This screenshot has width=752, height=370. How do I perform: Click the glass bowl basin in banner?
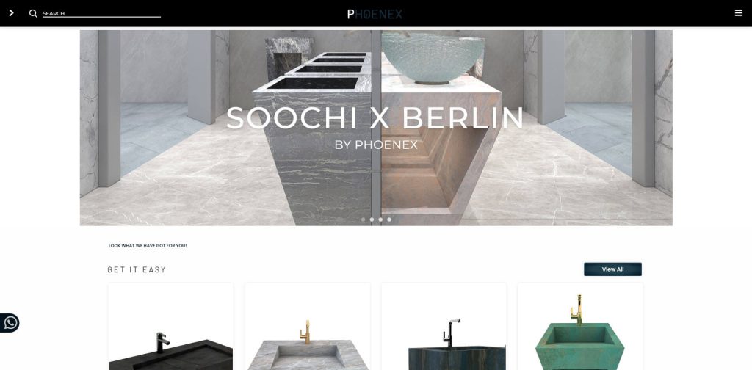433,58
